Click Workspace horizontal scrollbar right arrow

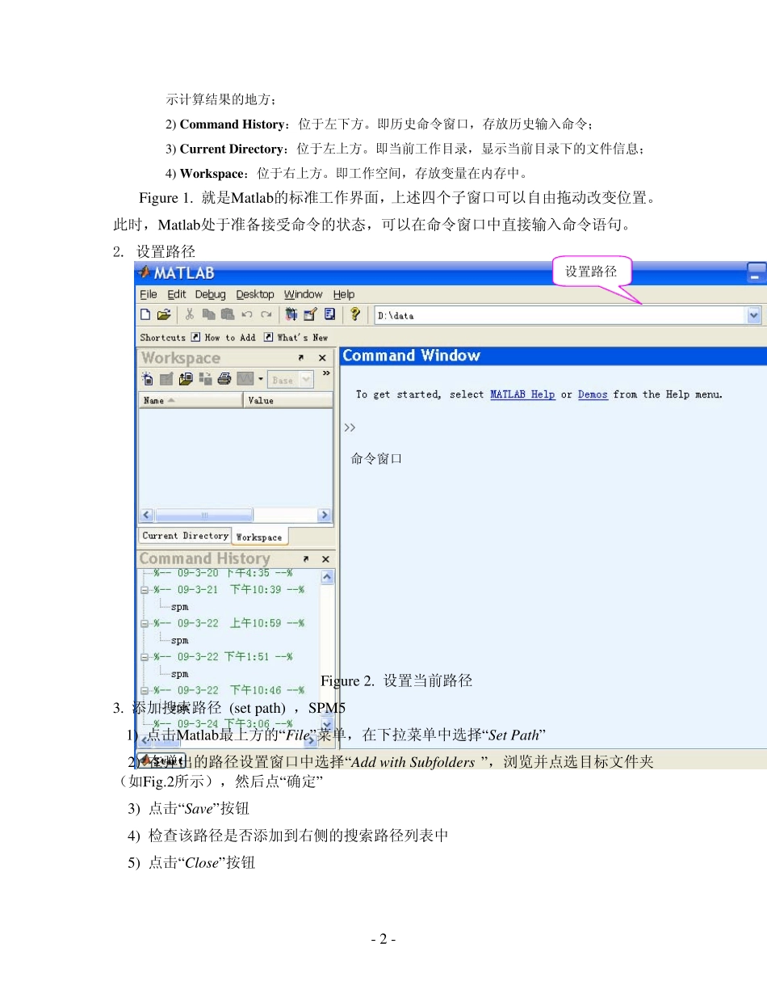[x=325, y=515]
